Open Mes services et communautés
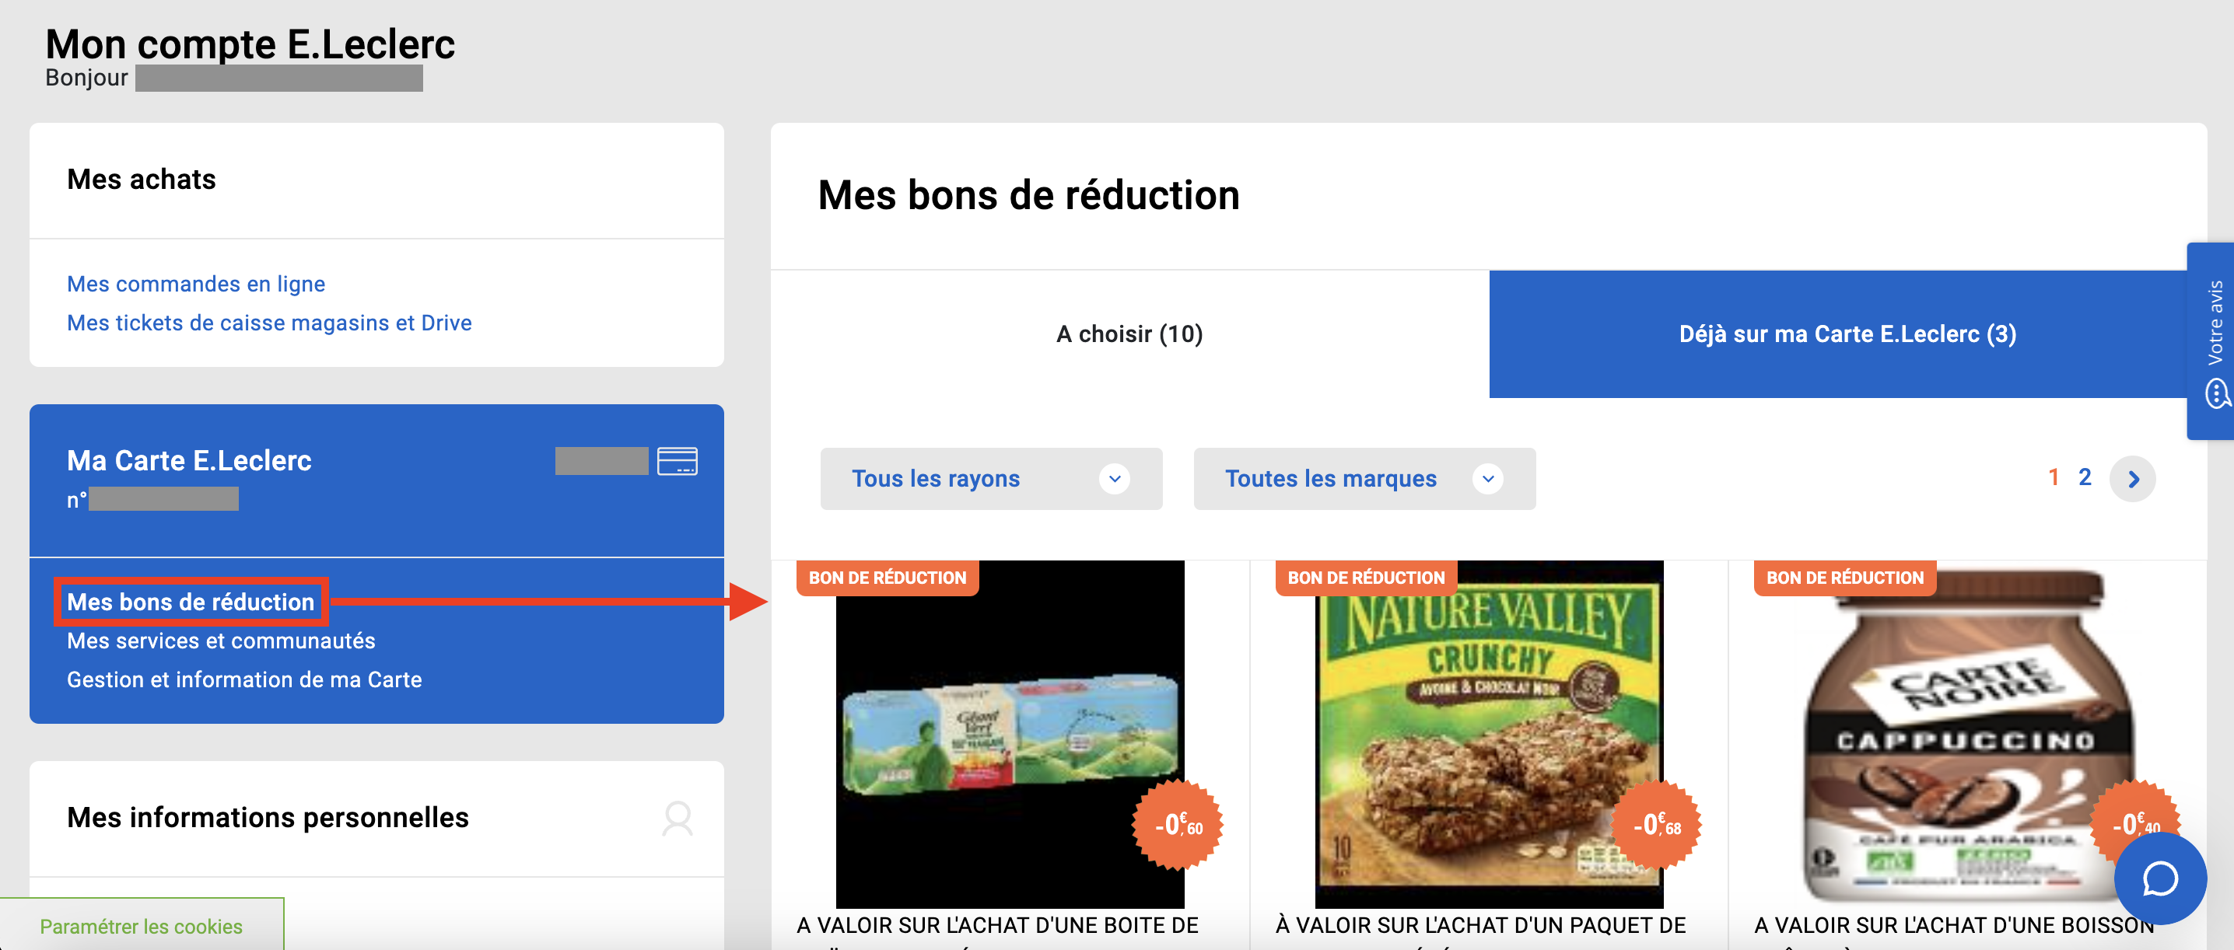The height and width of the screenshot is (950, 2234). pos(221,641)
